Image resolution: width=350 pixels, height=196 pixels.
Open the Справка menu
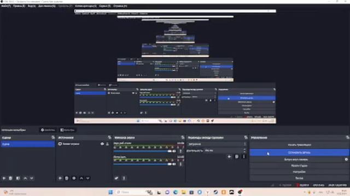pos(120,6)
